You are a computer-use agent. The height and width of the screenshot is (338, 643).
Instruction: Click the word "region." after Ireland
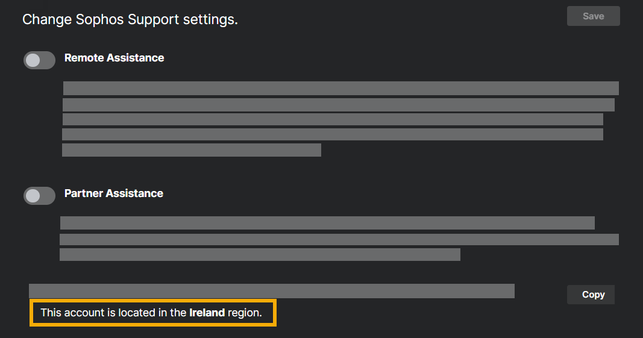tap(245, 313)
